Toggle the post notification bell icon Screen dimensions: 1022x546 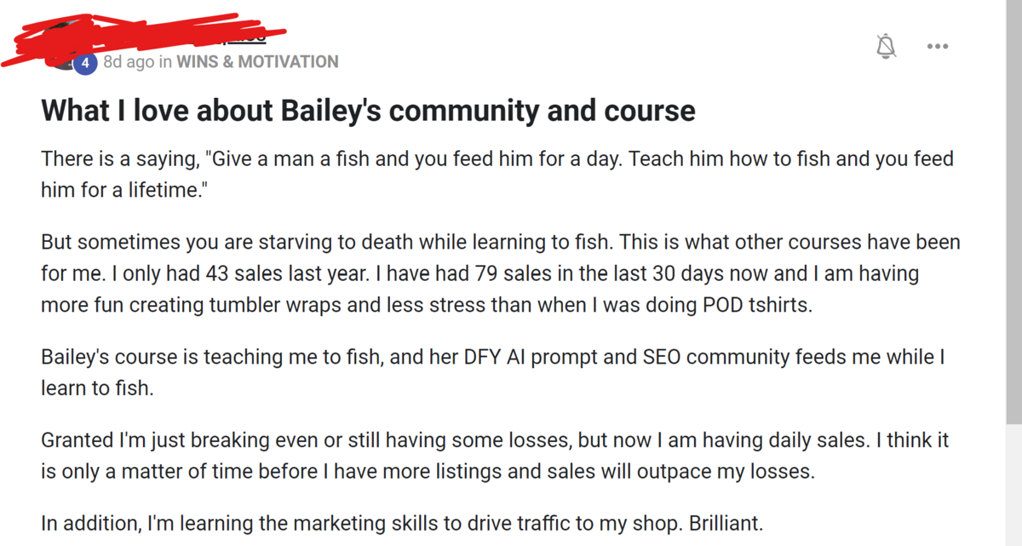pos(887,46)
